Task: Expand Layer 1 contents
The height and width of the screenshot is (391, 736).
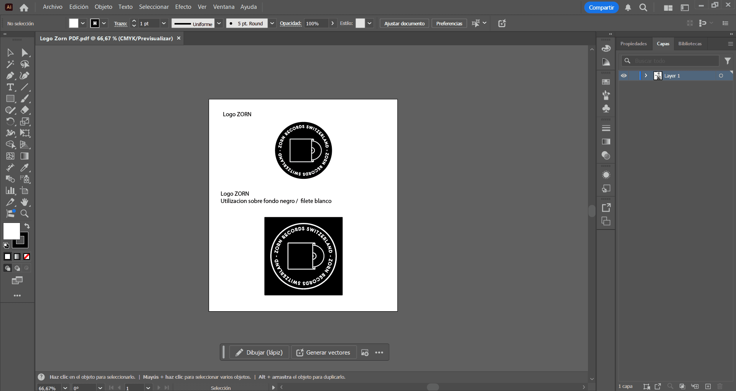Action: pyautogui.click(x=646, y=76)
